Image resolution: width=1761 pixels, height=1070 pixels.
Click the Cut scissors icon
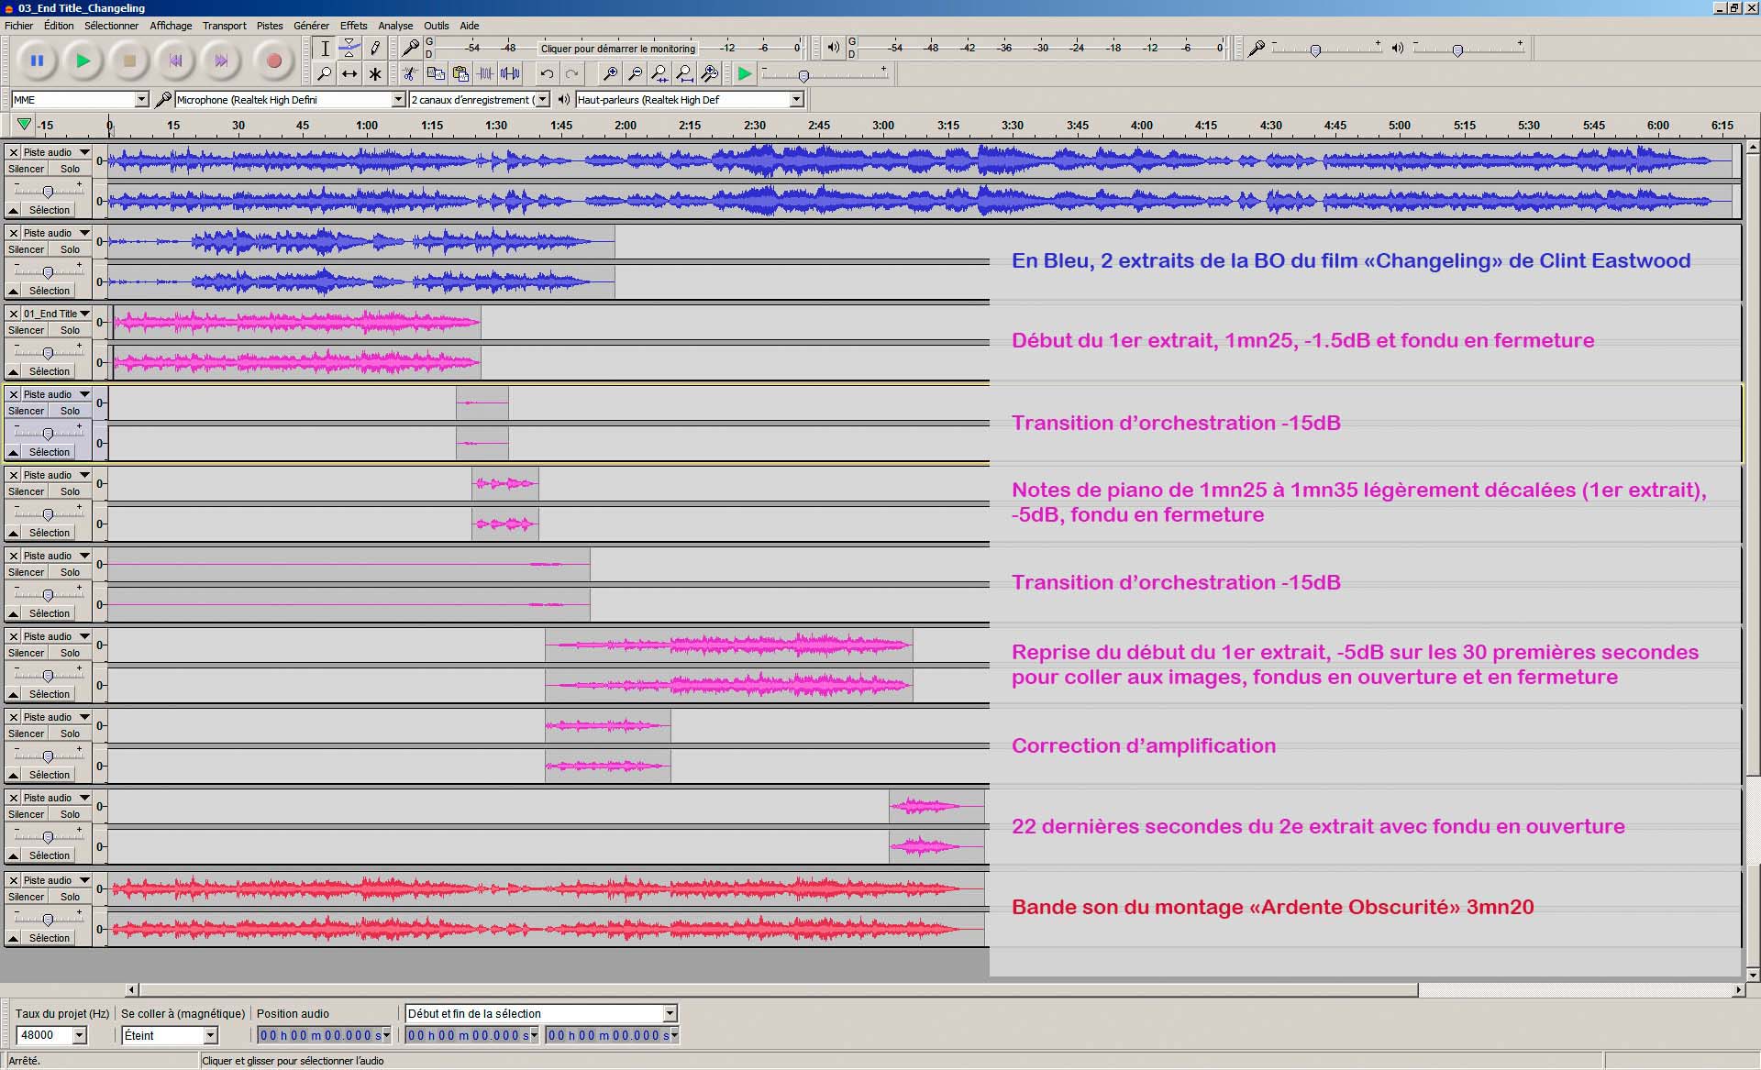pyautogui.click(x=410, y=73)
